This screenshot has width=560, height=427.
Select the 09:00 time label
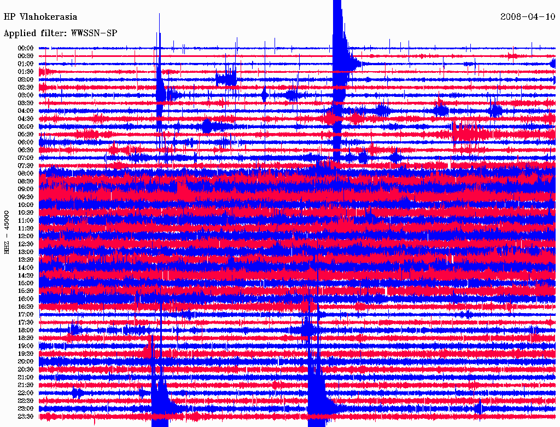click(26, 189)
